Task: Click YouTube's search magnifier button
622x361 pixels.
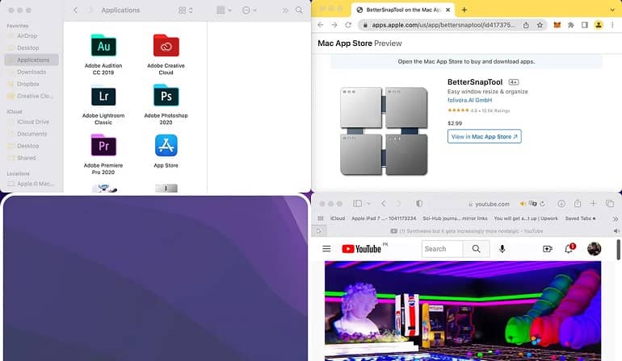Action: [476, 248]
